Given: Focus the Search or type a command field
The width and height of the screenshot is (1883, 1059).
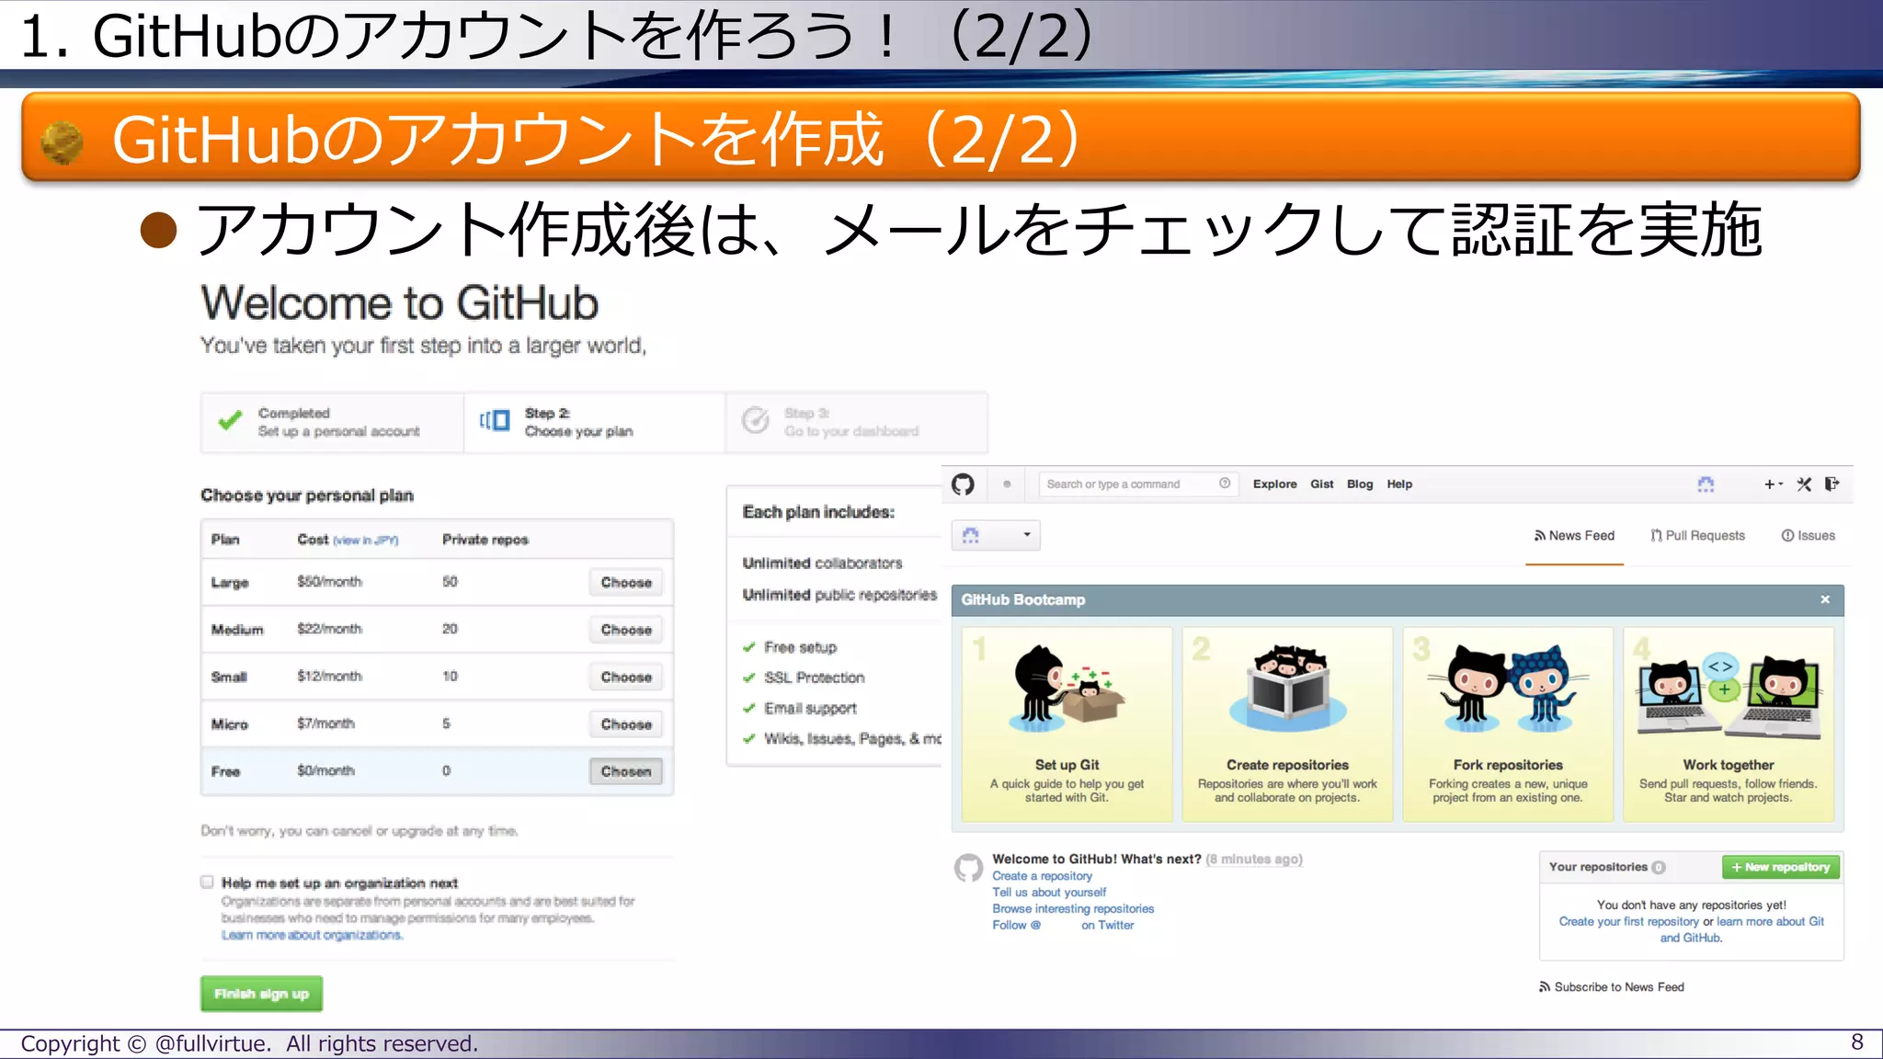Looking at the screenshot, I should click(x=1138, y=484).
